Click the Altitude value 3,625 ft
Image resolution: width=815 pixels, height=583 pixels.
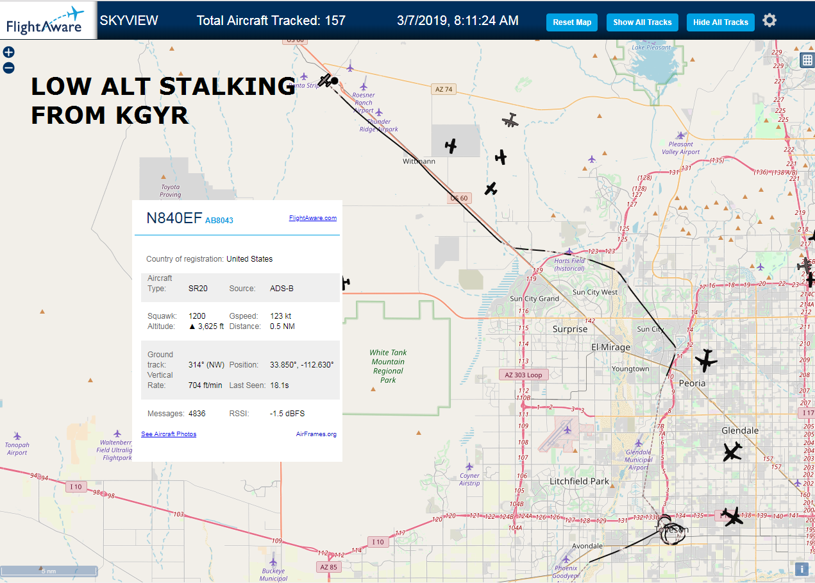click(206, 326)
